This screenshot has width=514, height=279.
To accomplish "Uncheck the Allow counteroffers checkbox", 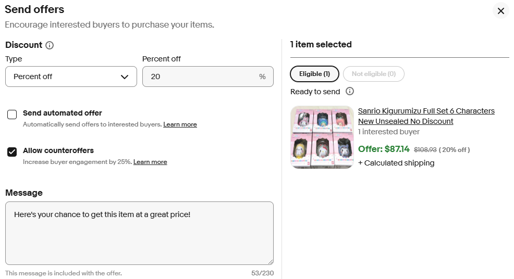I will pyautogui.click(x=12, y=152).
